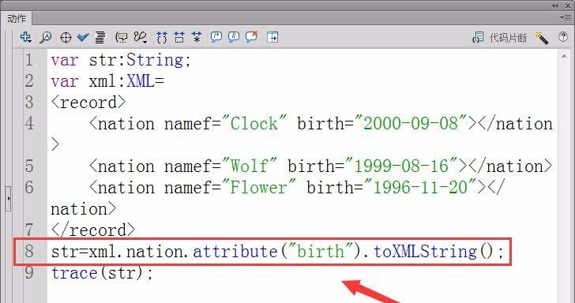Open the panel options menu at top right
575x303 pixels.
click(565, 17)
